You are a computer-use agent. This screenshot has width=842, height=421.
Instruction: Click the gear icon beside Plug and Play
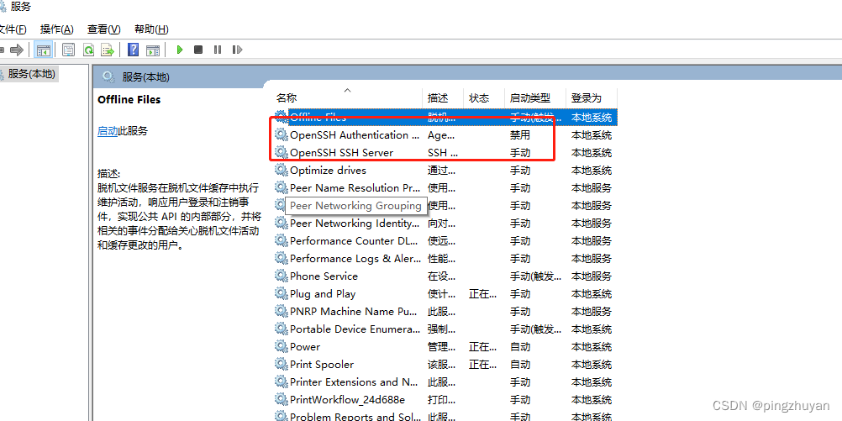coord(282,294)
